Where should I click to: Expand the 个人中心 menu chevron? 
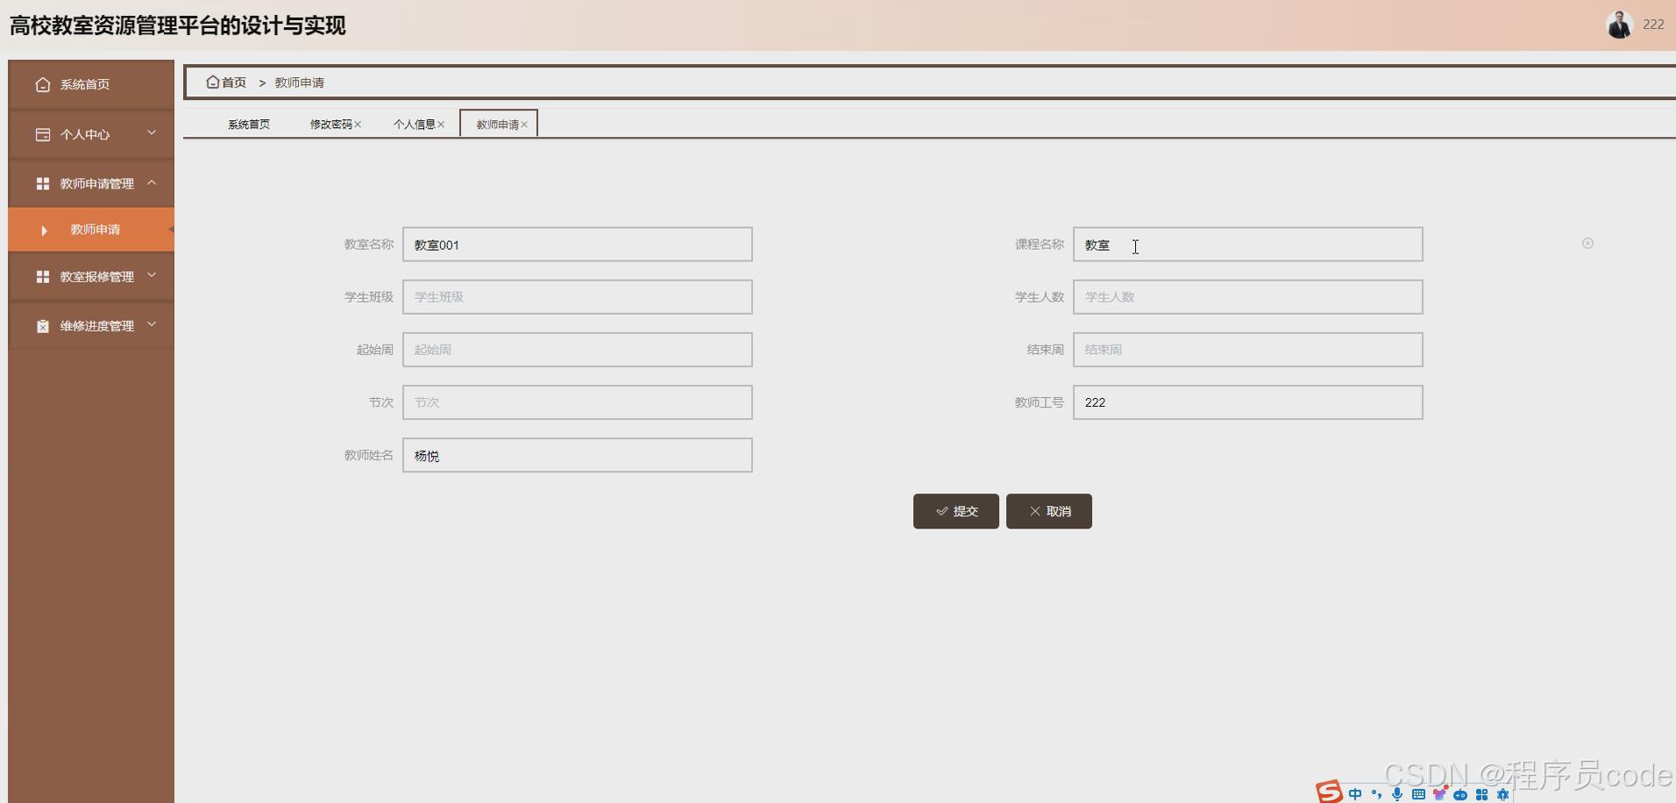(152, 133)
